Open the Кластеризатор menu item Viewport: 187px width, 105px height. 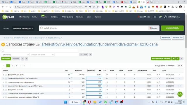(67, 17)
